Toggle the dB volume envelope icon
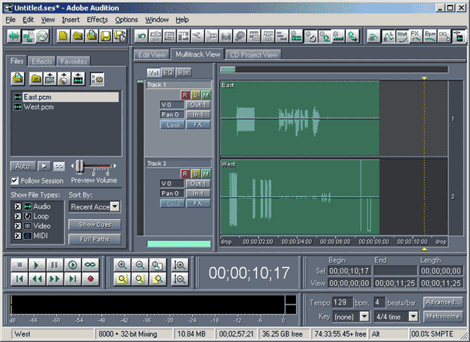This screenshot has width=470, height=342. coord(374,37)
